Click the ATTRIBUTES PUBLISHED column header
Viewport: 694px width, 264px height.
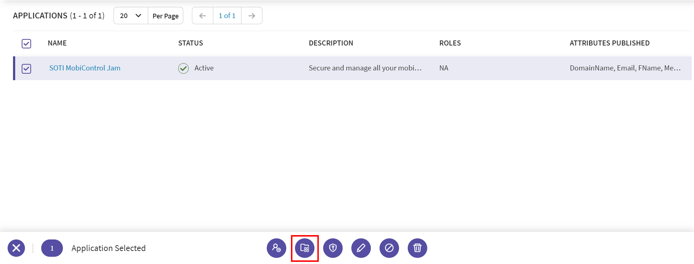point(610,43)
